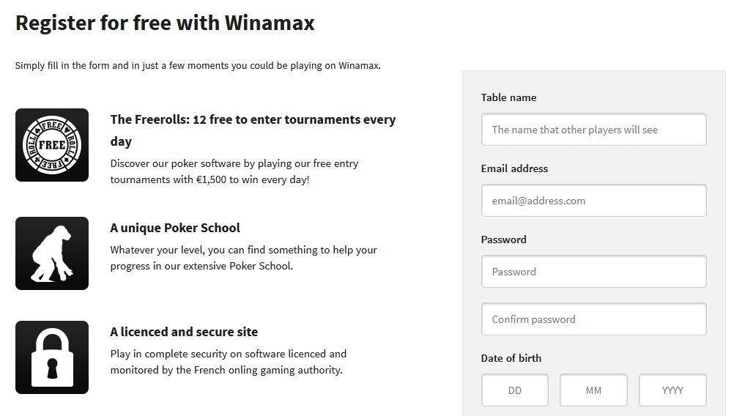Focus the Confirm password field
This screenshot has height=416, width=734.
593,319
